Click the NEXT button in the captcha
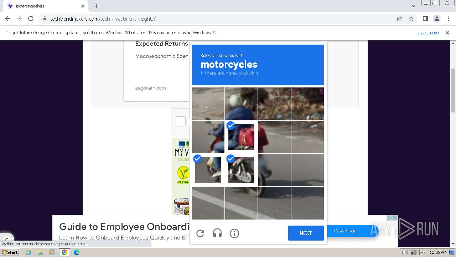The width and height of the screenshot is (456, 257). [x=306, y=233]
